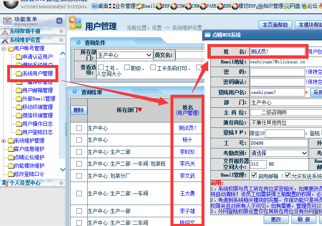322x226 pixels.
Task: Open the 系统帮助手册 menu section
Action: pyautogui.click(x=25, y=31)
